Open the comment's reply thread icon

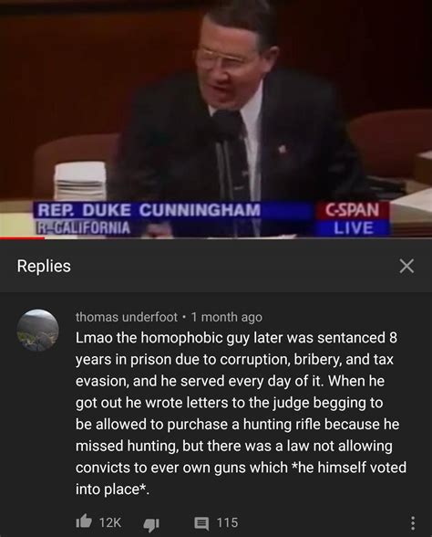click(201, 523)
